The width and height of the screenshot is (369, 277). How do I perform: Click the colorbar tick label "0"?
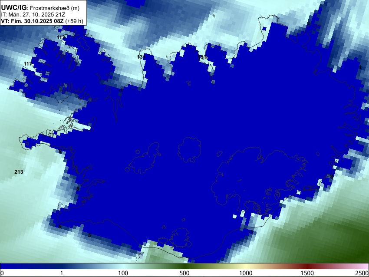[x=2, y=273]
